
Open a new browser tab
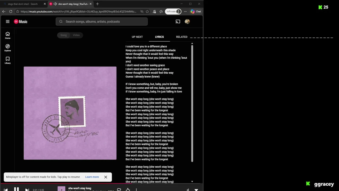pos(97,4)
